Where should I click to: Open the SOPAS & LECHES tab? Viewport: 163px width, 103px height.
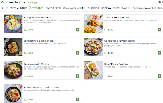pyautogui.click(x=110, y=8)
